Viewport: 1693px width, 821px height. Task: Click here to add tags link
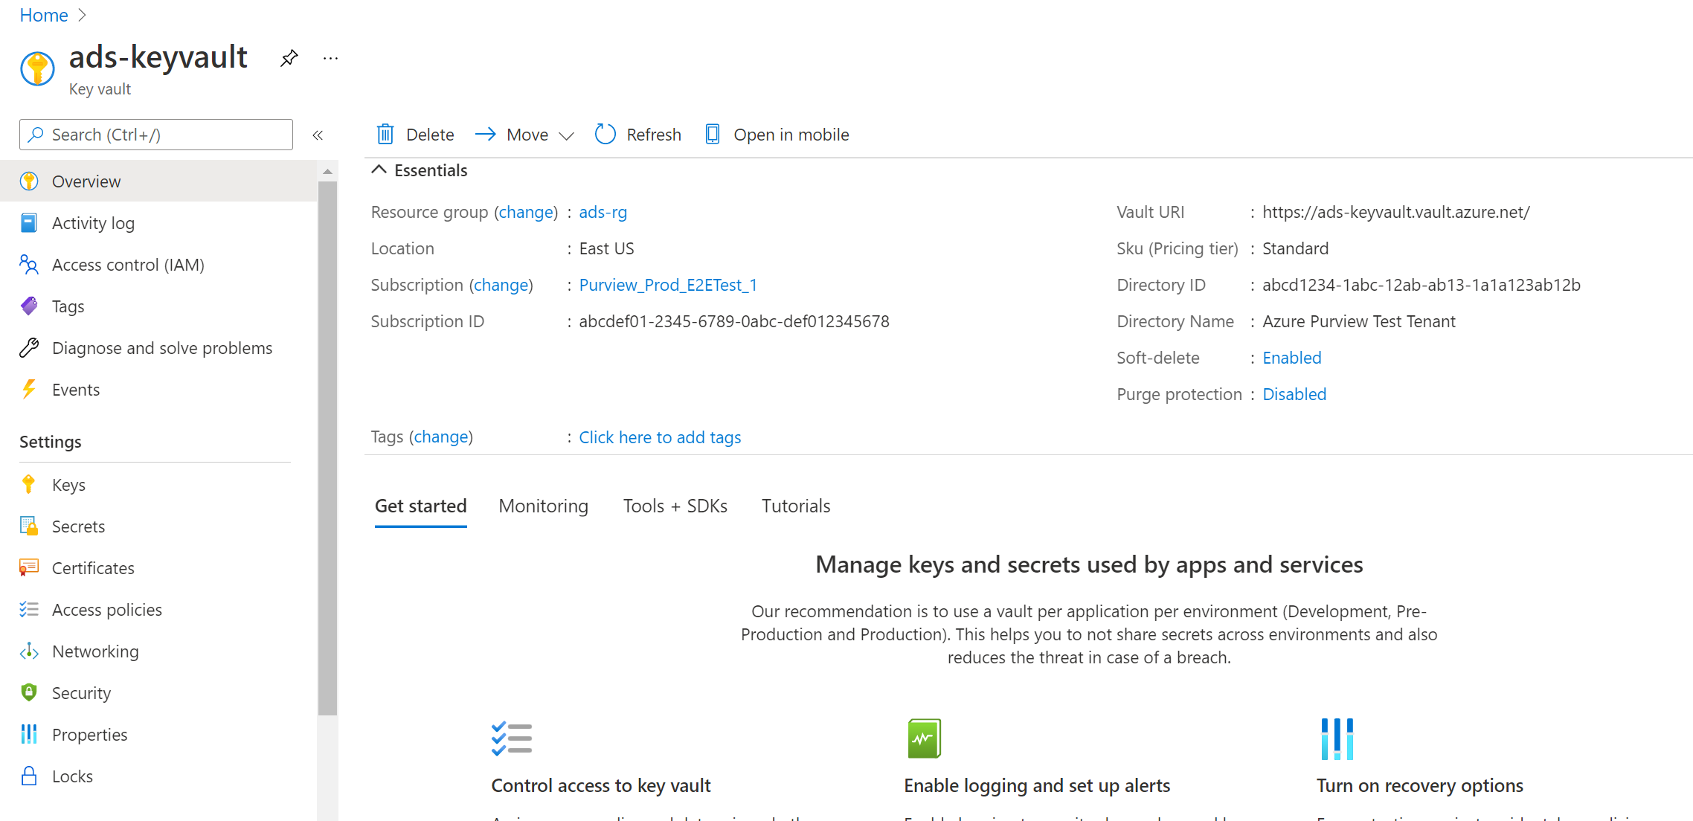click(660, 436)
